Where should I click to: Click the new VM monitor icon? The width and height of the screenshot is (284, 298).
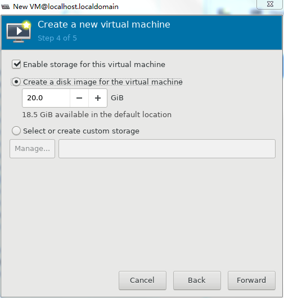click(19, 32)
